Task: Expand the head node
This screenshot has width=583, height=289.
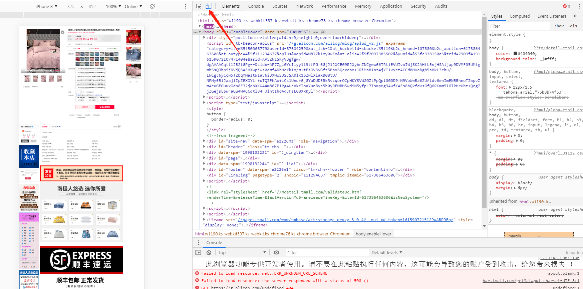Action: (x=200, y=26)
